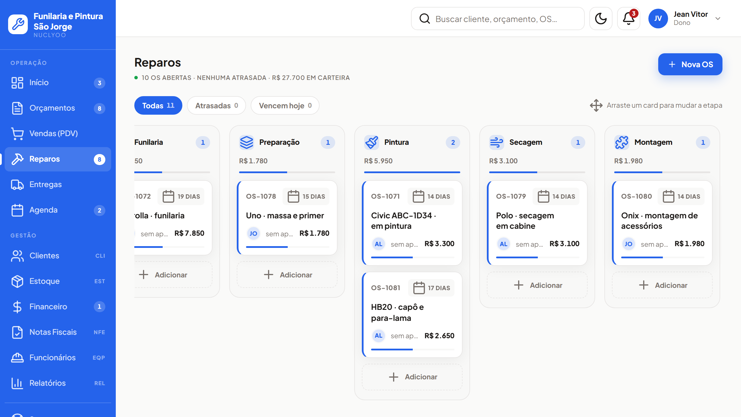
Task: Open the JV user avatar menu
Action: 658,19
